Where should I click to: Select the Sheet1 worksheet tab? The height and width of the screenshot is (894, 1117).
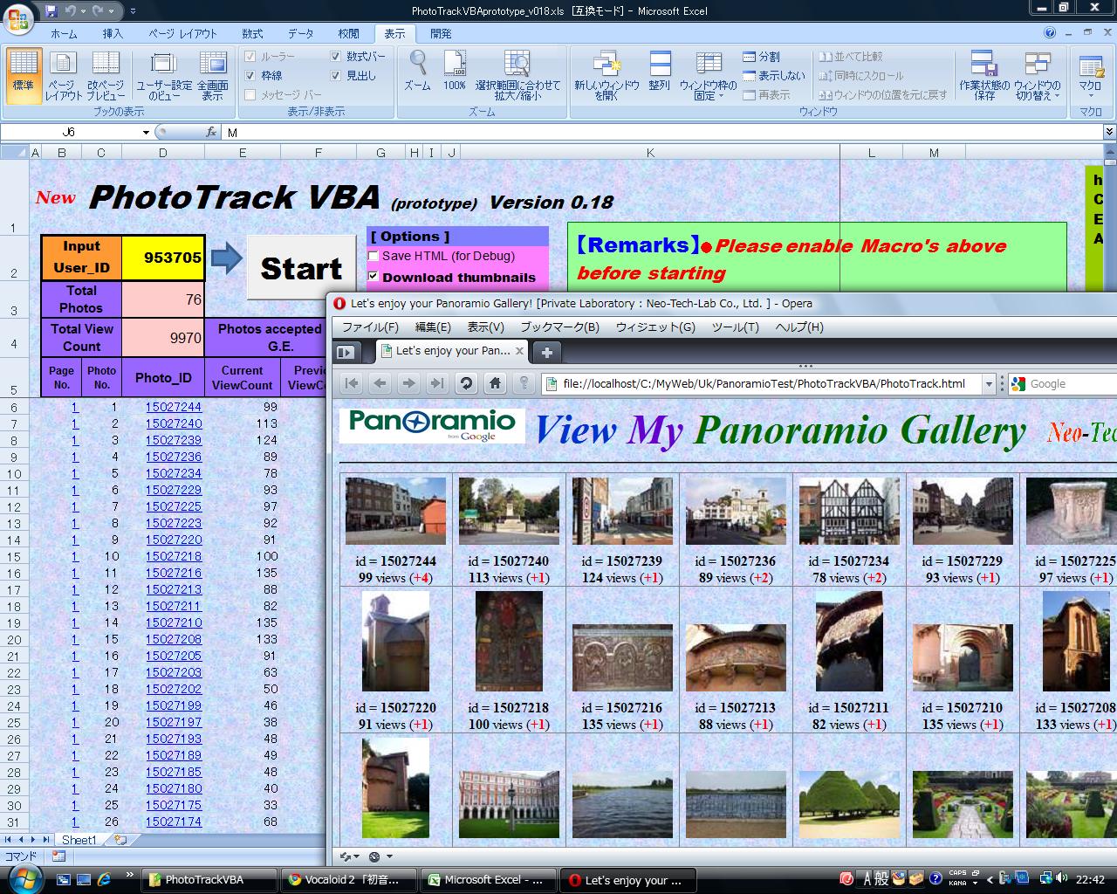tap(79, 840)
